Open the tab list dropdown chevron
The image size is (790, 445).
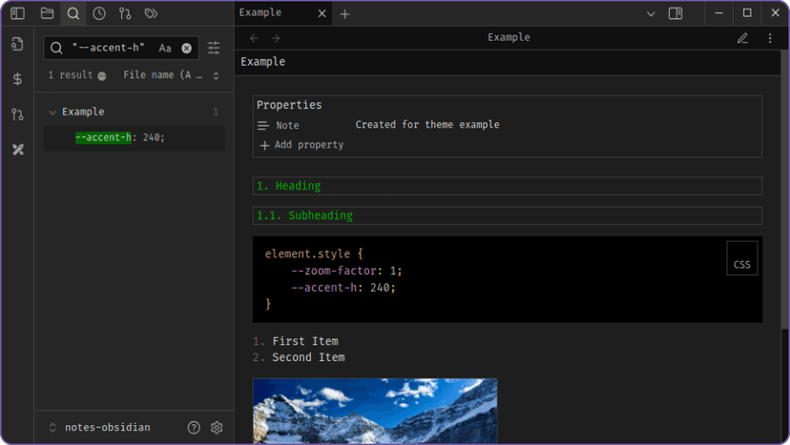pyautogui.click(x=651, y=14)
